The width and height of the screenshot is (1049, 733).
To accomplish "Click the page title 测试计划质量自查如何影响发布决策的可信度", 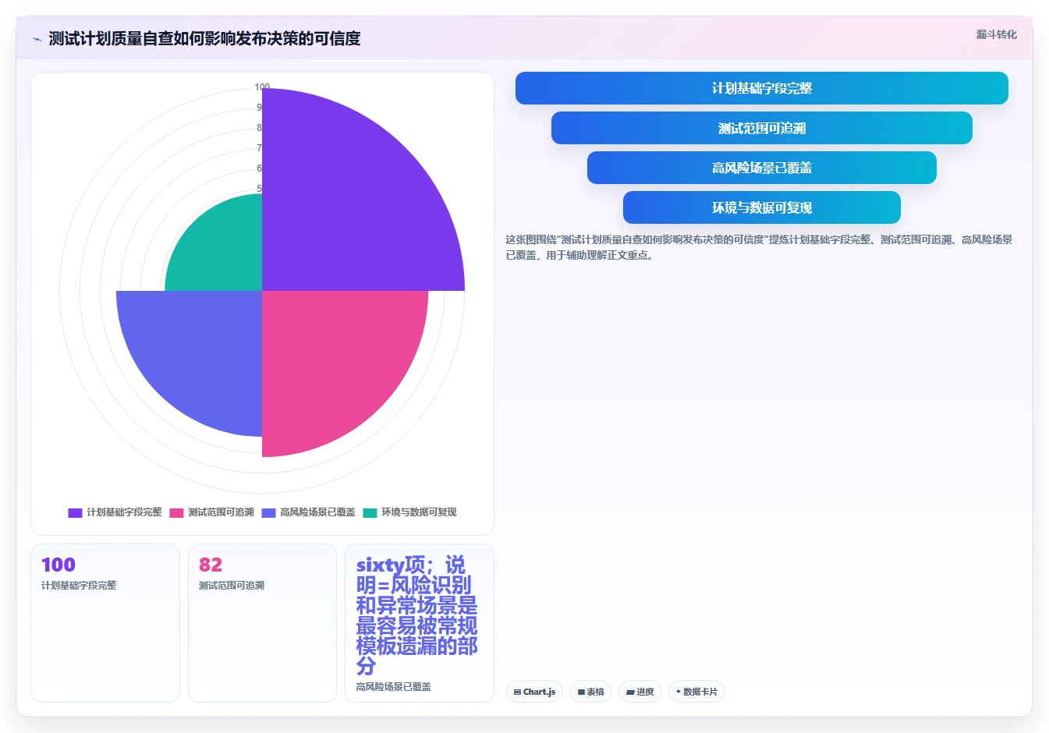I will click(204, 38).
